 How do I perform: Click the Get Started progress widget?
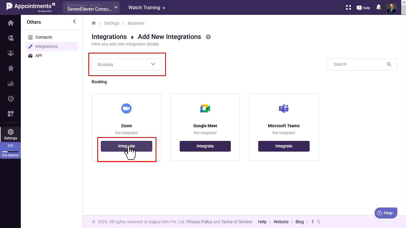point(10,150)
